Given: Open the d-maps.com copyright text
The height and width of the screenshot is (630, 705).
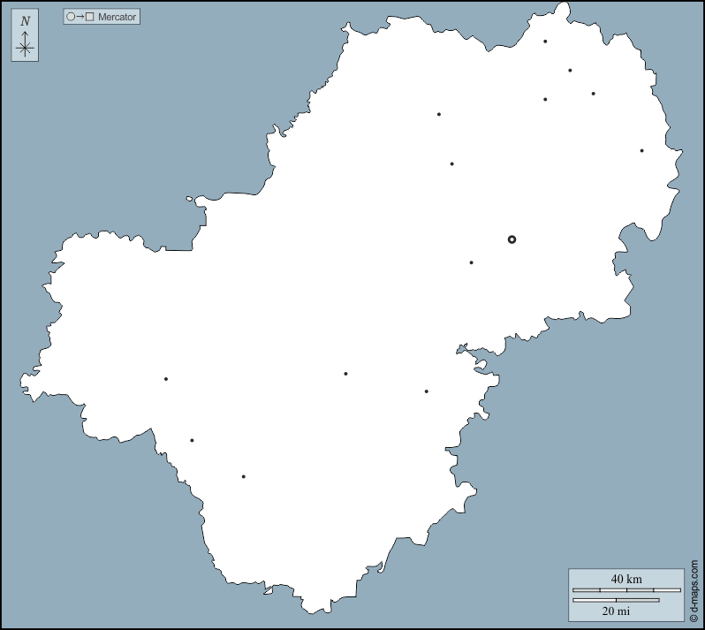Looking at the screenshot, I should pos(694,590).
